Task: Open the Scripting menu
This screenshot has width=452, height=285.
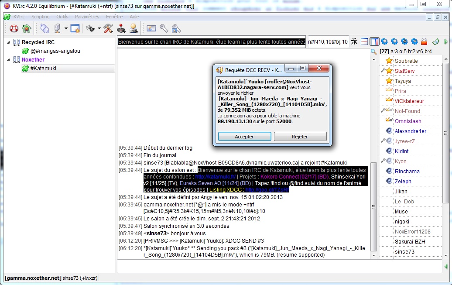Action: 40,17
